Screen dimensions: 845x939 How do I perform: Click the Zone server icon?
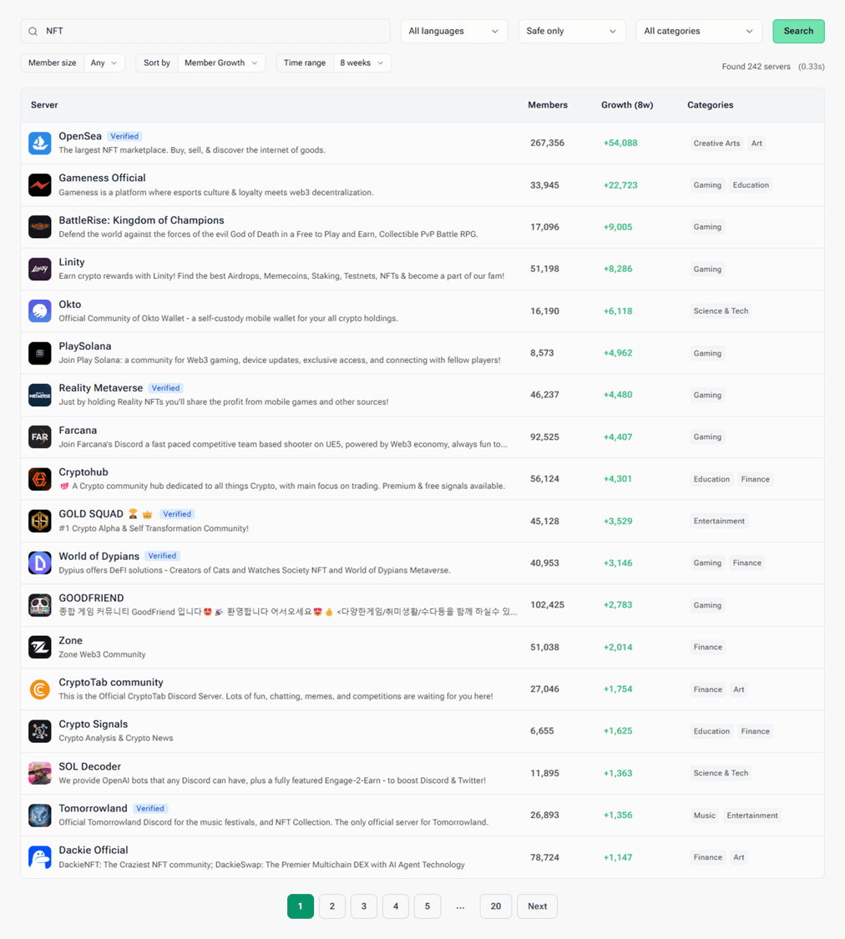point(39,647)
